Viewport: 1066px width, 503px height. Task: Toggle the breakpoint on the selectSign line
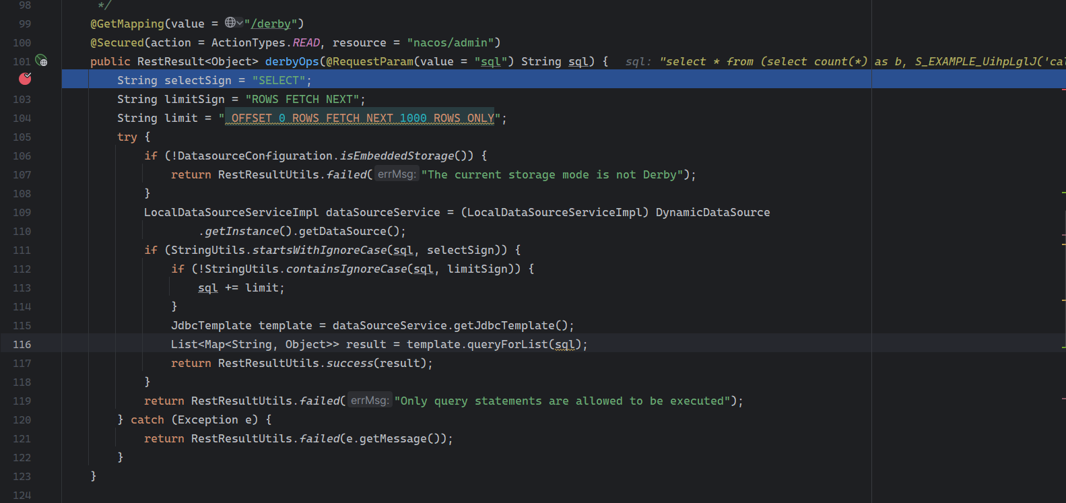point(25,79)
